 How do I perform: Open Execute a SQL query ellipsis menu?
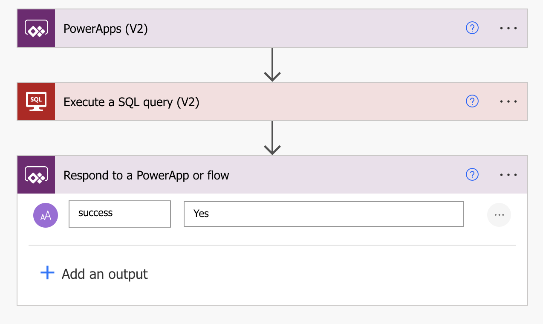(508, 102)
